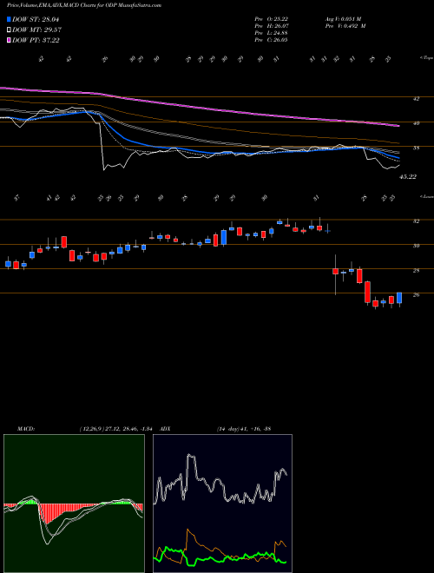Click the last blue candlestick near 26
434x573 pixels.
click(399, 298)
